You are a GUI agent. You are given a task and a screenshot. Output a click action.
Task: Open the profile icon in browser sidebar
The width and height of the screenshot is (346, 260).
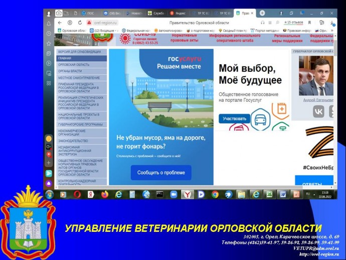click(49, 14)
